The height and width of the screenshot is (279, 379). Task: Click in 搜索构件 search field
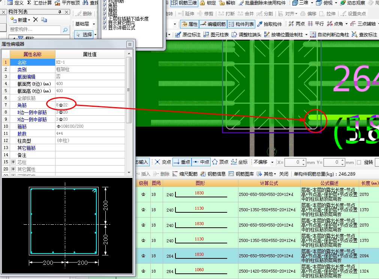tap(35, 30)
